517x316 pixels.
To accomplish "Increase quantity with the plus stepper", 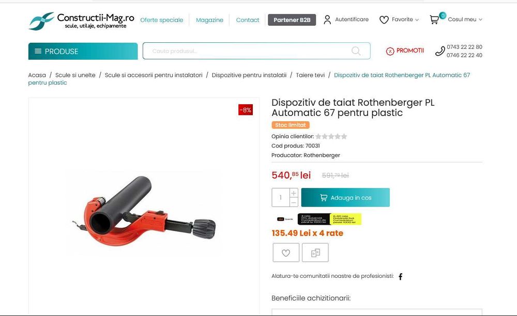I will tap(294, 193).
